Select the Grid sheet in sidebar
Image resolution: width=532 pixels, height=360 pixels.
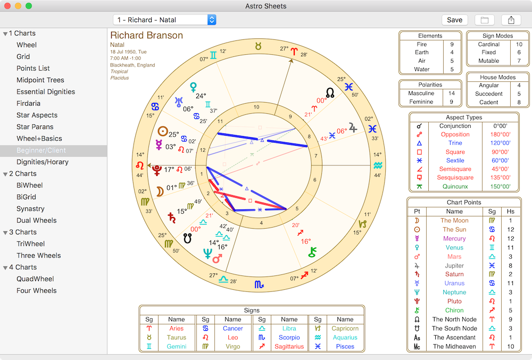[23, 56]
